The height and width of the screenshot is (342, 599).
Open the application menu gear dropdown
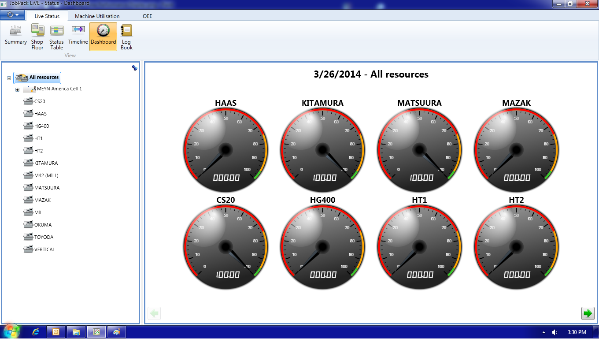pyautogui.click(x=12, y=15)
